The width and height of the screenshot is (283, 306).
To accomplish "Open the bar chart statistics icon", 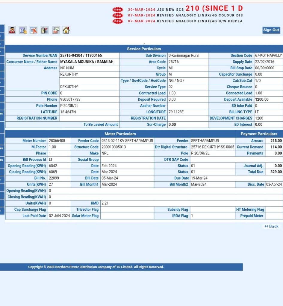I will click(56, 30).
